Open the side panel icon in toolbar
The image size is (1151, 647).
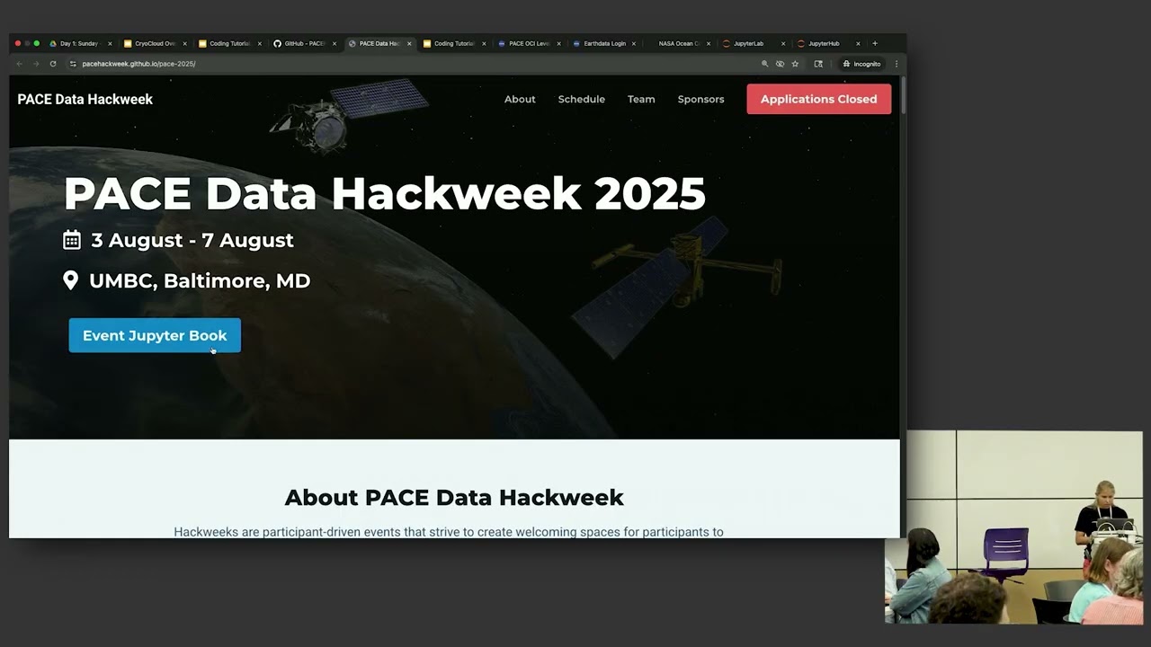coord(818,64)
